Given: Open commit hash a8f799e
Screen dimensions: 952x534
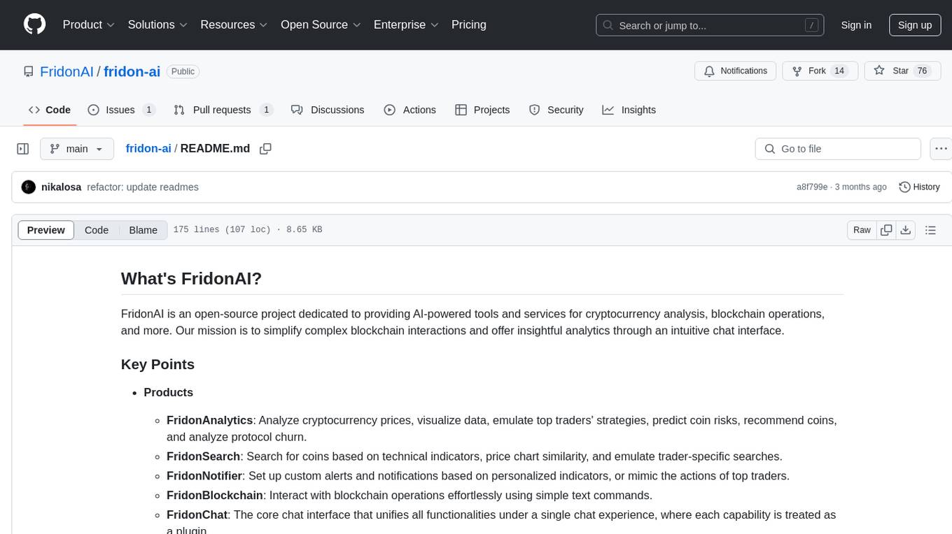Looking at the screenshot, I should [812, 187].
